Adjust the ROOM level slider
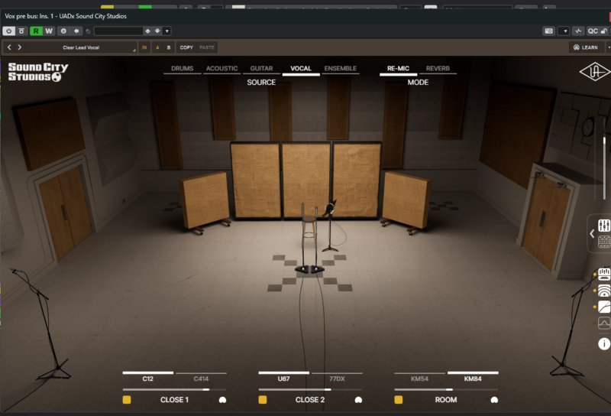Image resolution: width=611 pixels, height=416 pixels. 446,389
